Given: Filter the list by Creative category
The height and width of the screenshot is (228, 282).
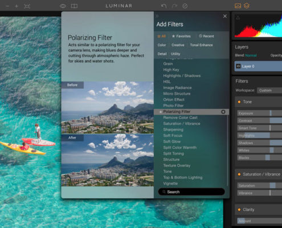Looking at the screenshot, I should coord(178,45).
